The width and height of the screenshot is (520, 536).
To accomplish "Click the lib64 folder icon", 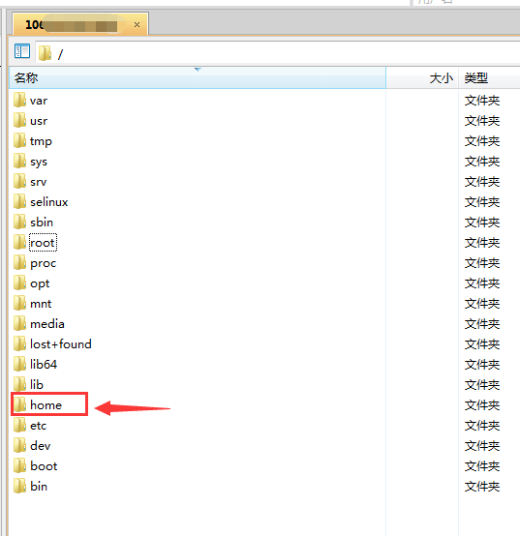I will (x=19, y=364).
